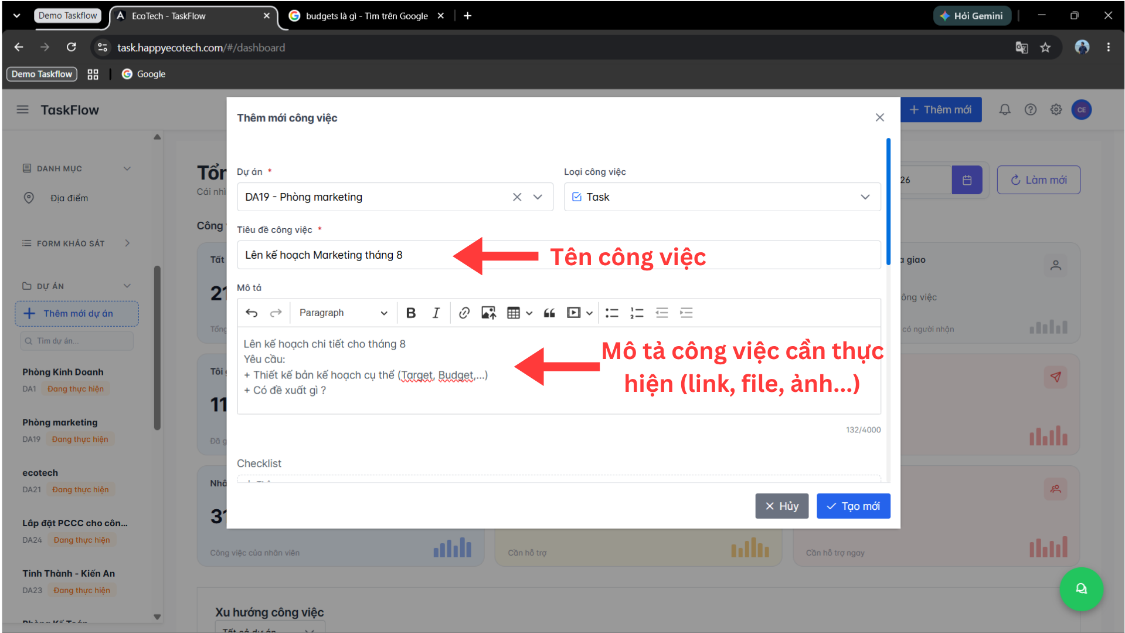
Task: Open translate page icon in address bar
Action: point(1022,48)
